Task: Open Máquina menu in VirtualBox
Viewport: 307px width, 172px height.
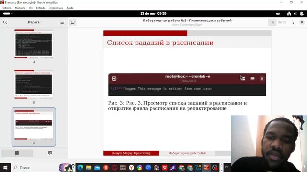Action: coord(20,8)
